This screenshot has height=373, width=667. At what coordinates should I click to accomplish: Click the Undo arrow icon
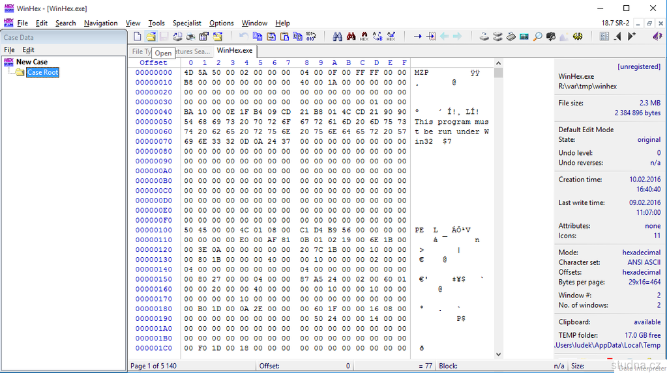coord(244,36)
